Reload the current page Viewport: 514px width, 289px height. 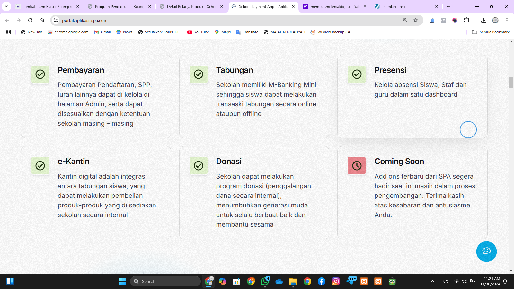[30, 20]
